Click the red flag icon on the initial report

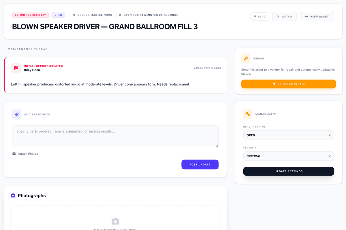pos(16,68)
